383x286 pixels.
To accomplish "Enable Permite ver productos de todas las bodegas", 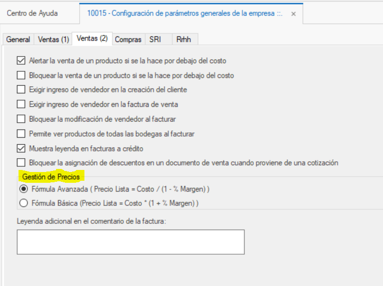I will pos(21,134).
